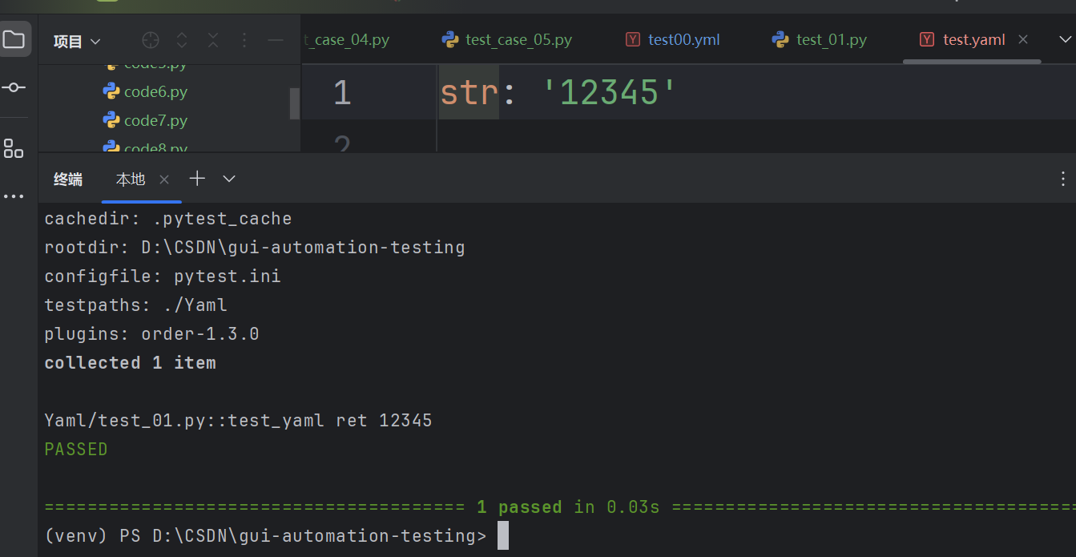The width and height of the screenshot is (1076, 557).
Task: Show more tool windows ellipsis icon
Action: 14,196
